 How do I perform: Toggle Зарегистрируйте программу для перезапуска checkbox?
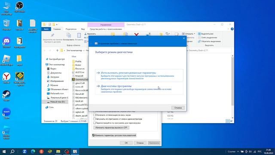tap(95, 123)
